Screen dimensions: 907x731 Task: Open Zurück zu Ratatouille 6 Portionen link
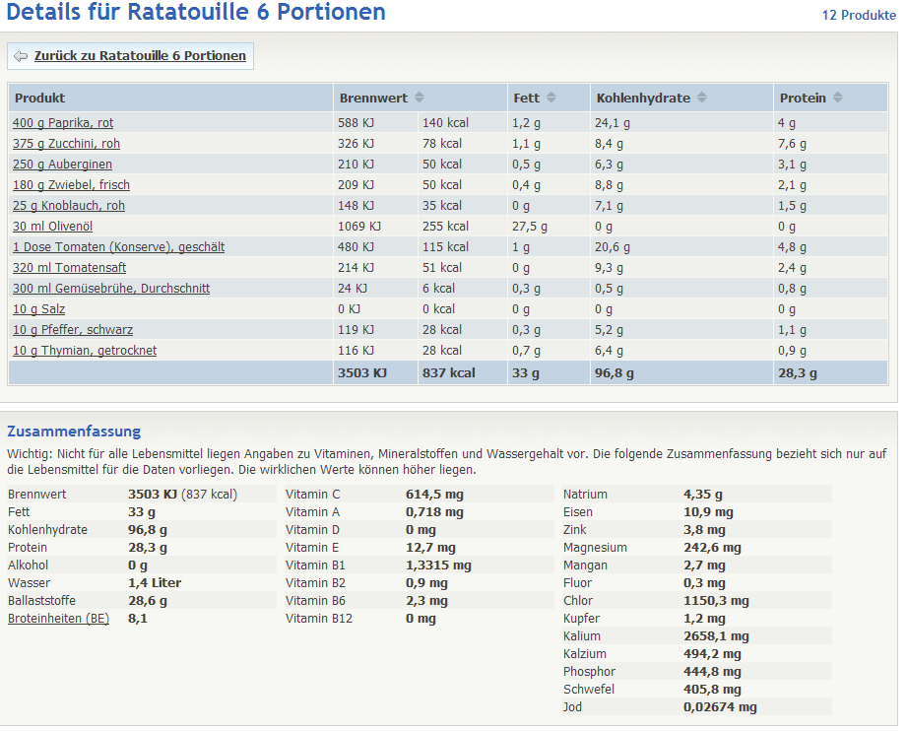[x=140, y=56]
